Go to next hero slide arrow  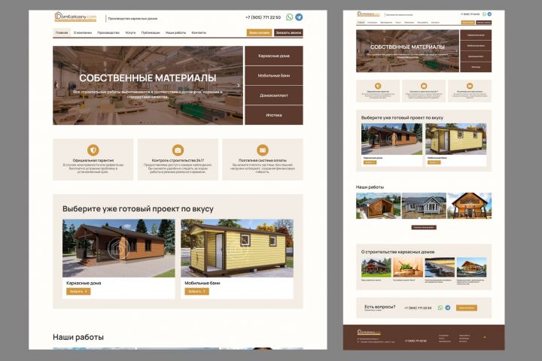coord(238,85)
